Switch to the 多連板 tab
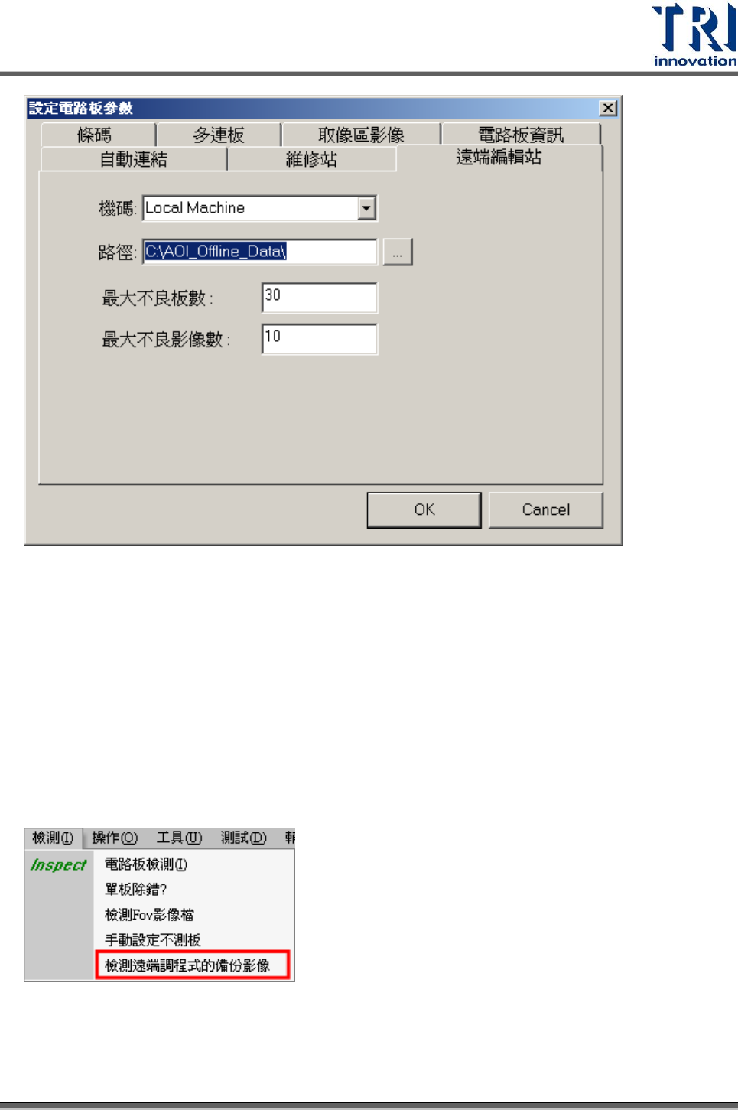This screenshot has height=1110, width=738. (x=219, y=135)
